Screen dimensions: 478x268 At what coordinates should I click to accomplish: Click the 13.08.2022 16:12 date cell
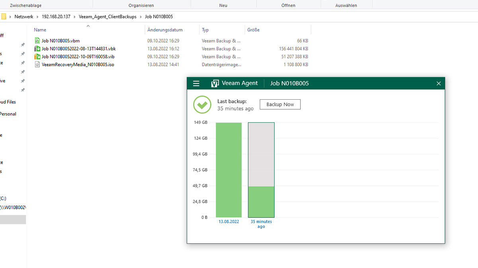point(163,49)
